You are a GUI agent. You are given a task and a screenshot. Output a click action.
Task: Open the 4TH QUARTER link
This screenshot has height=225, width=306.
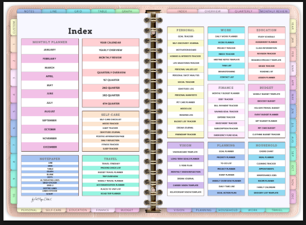[111, 104]
